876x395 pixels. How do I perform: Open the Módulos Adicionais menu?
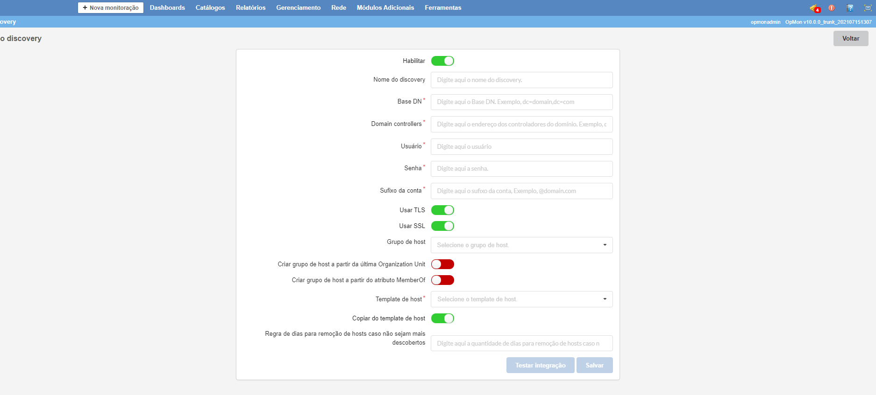385,8
